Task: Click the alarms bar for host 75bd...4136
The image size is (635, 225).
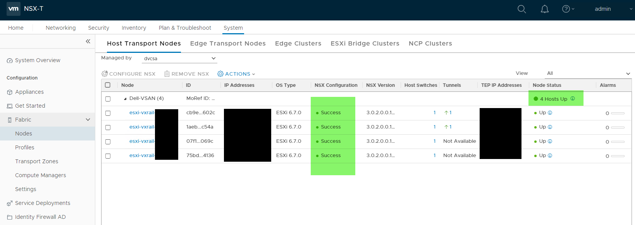Action: pos(618,156)
